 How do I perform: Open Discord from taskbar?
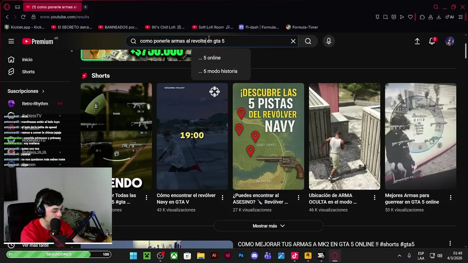[x=254, y=256]
